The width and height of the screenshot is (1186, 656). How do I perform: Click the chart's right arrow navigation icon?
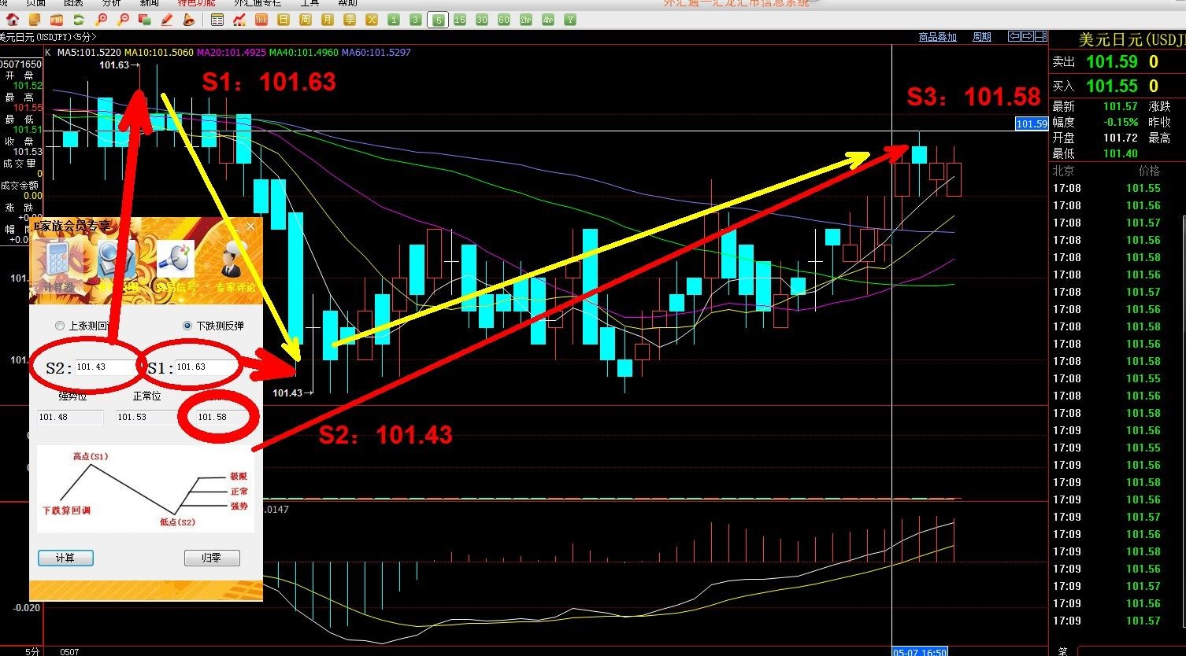pos(1028,36)
